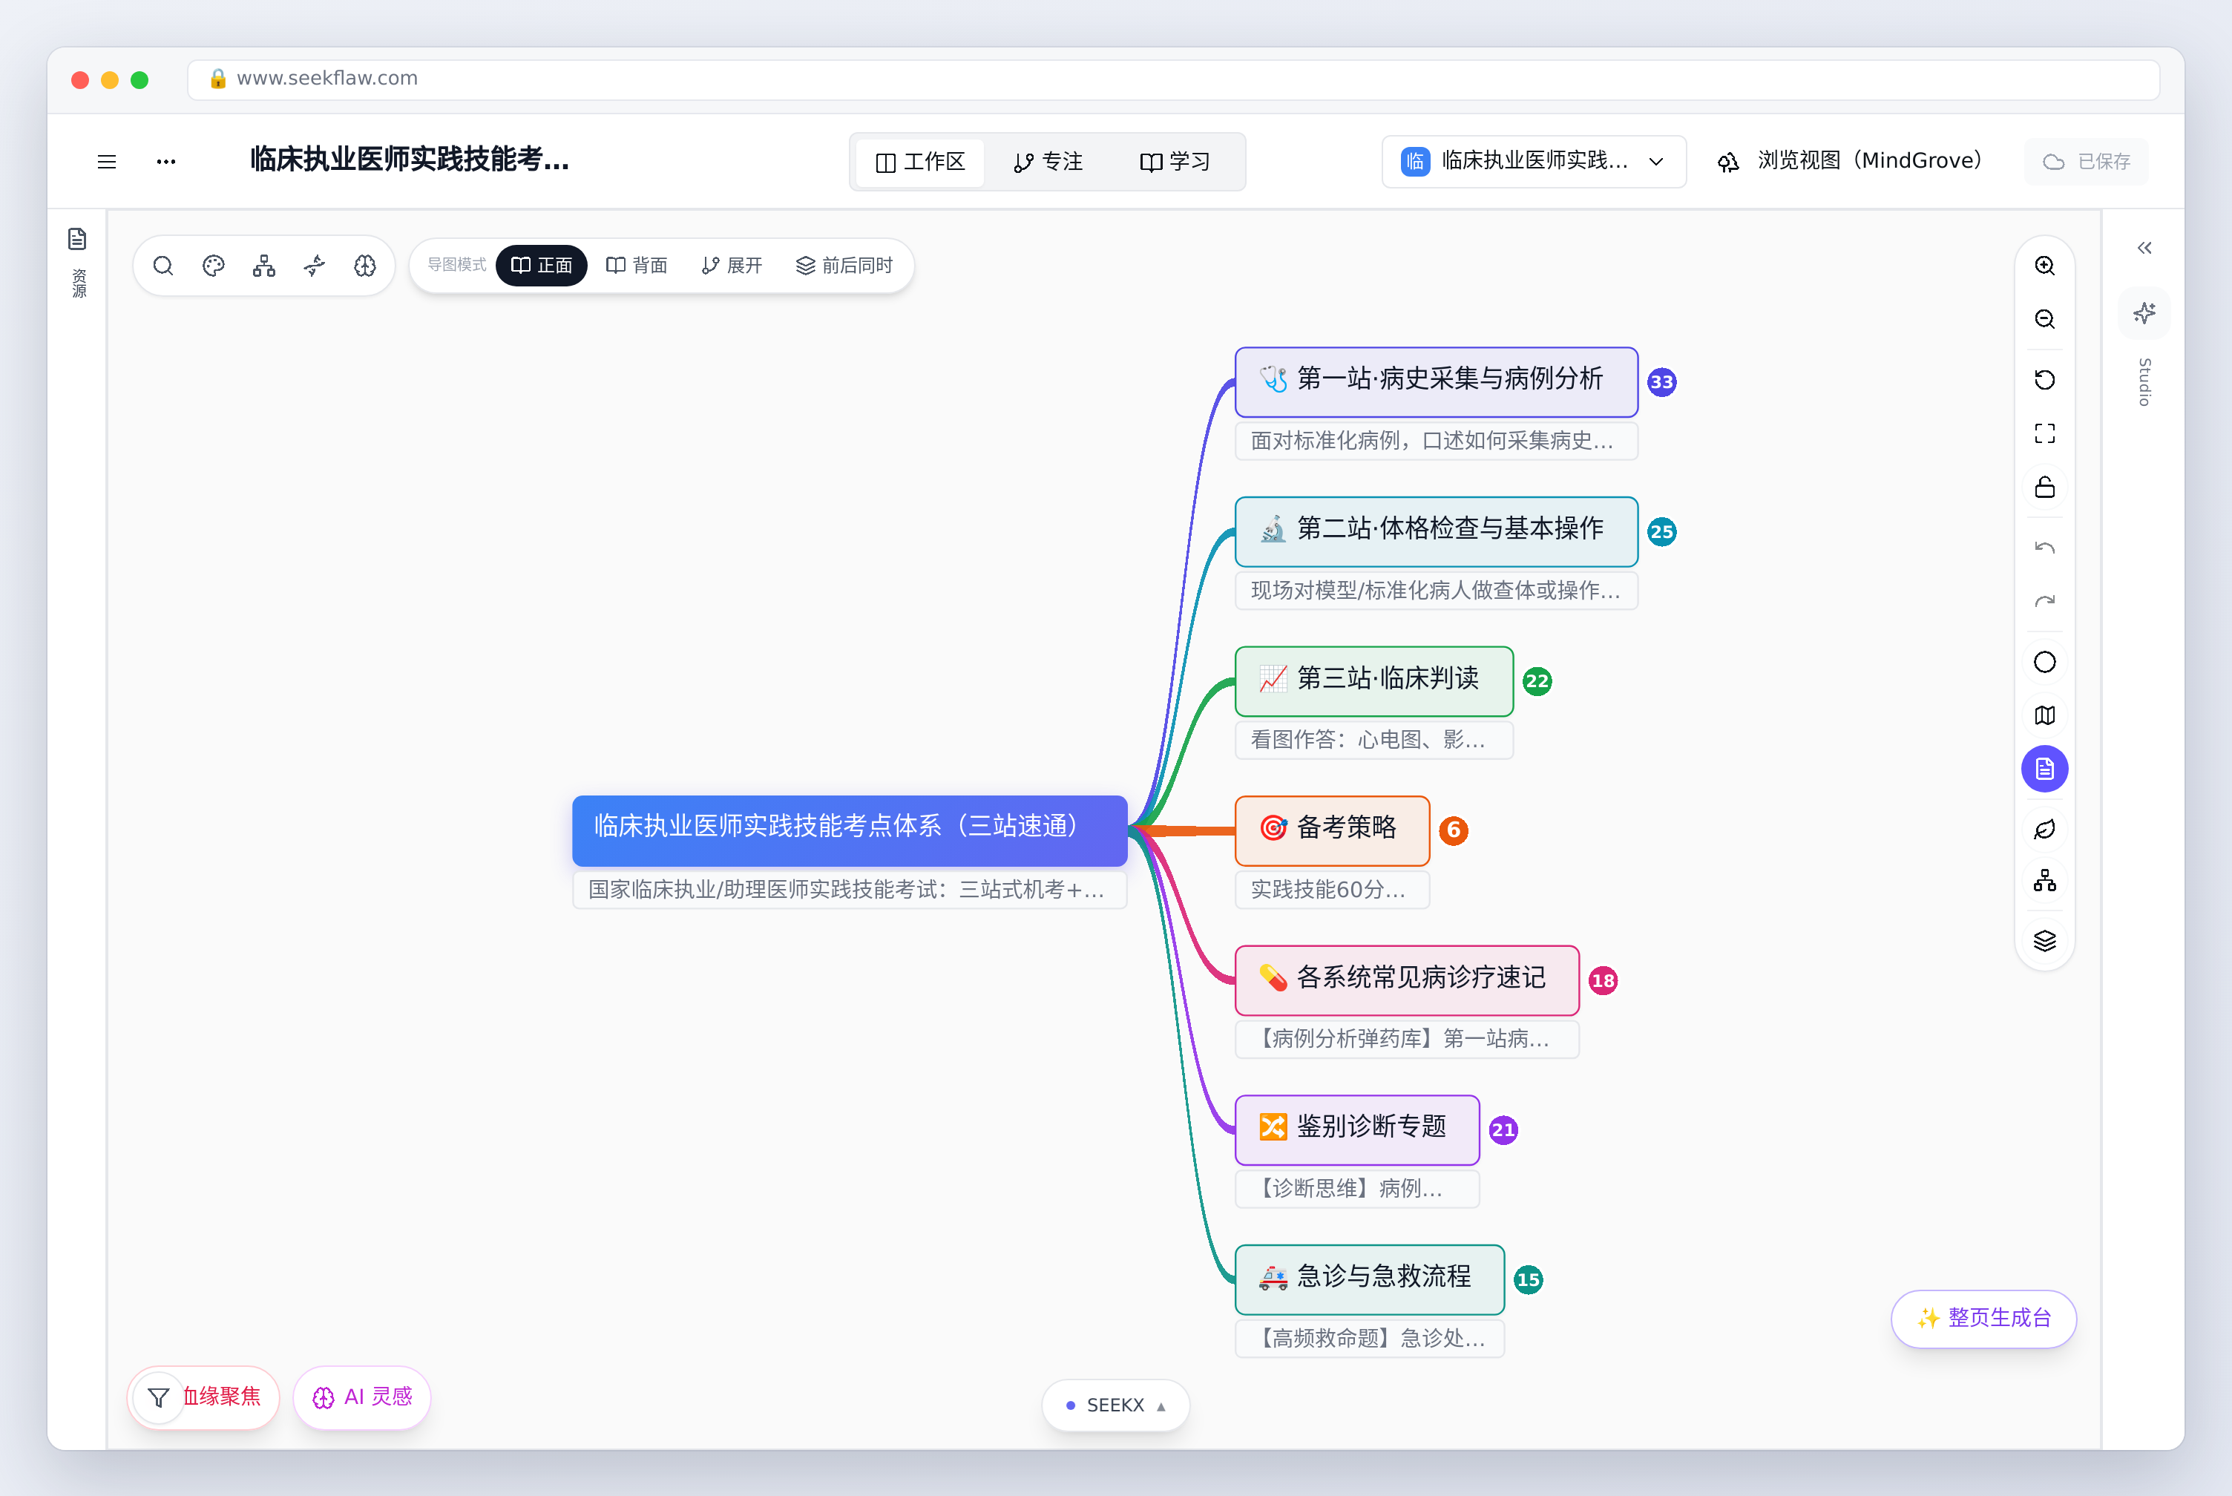
Task: Fit map to screen with fullscreen icon
Action: 2044,433
